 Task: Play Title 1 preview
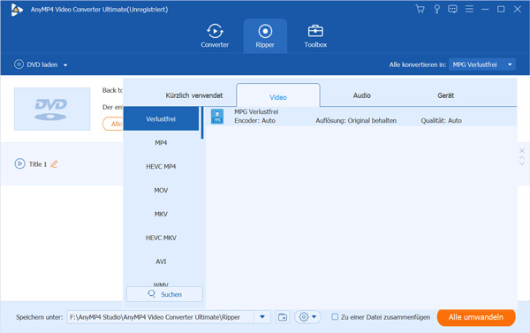pyautogui.click(x=19, y=163)
